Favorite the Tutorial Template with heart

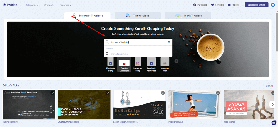(x=52, y=93)
